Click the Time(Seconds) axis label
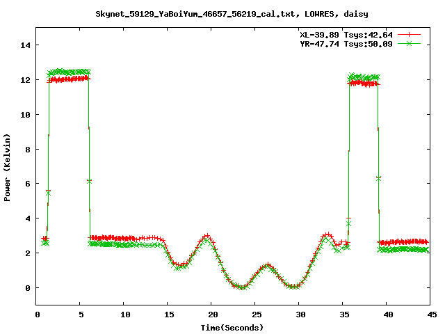445x334 pixels. pyautogui.click(x=232, y=328)
